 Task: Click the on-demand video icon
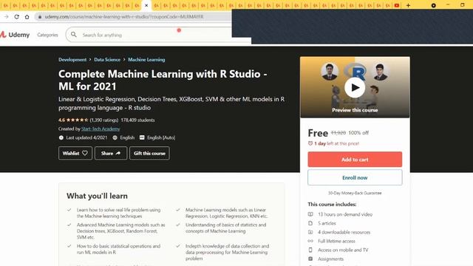310,214
